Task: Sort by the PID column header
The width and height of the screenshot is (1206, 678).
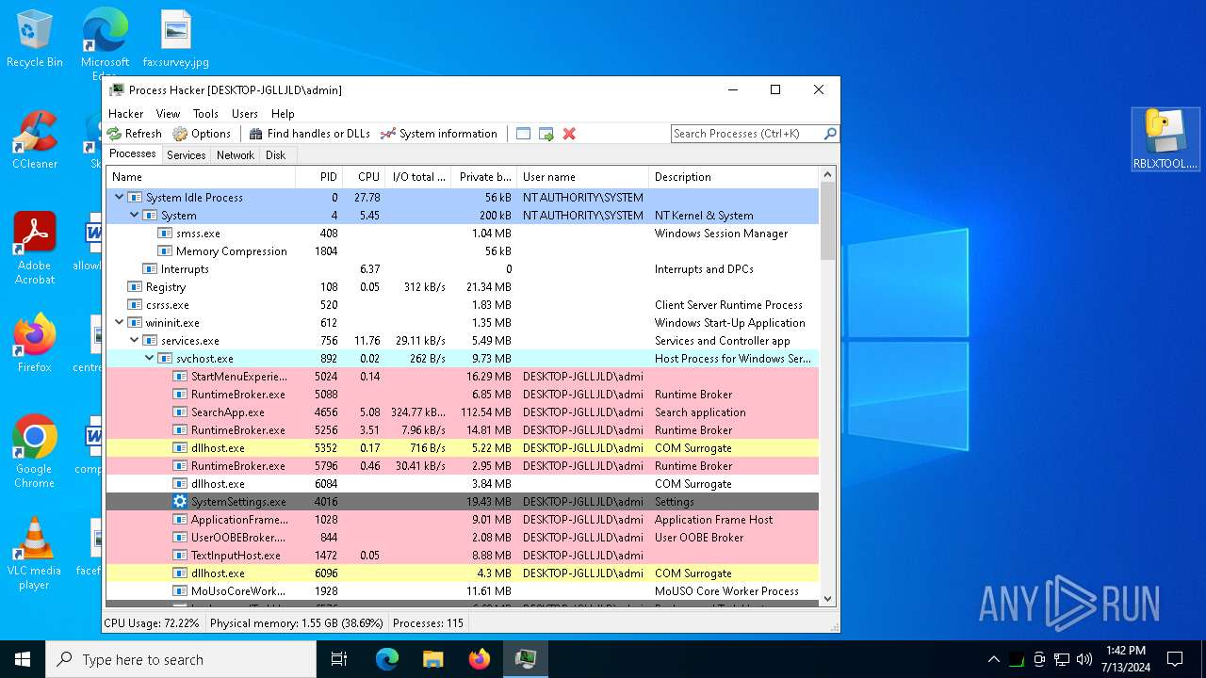Action: tap(318, 177)
